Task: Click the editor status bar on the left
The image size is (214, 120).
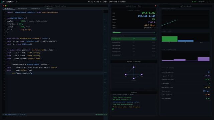Action: click(x=14, y=115)
